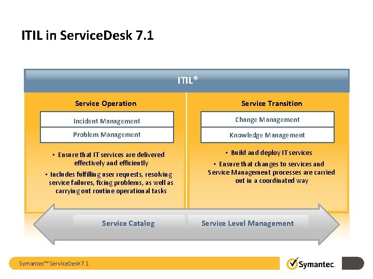Click the Service Operation heading

pyautogui.click(x=106, y=103)
